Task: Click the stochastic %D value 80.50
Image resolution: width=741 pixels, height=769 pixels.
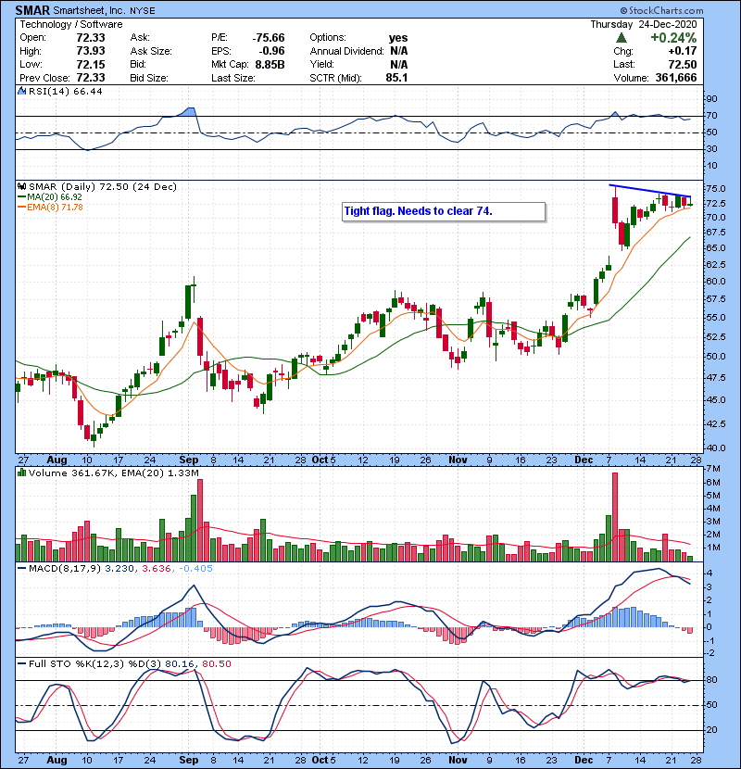Action: 216,664
